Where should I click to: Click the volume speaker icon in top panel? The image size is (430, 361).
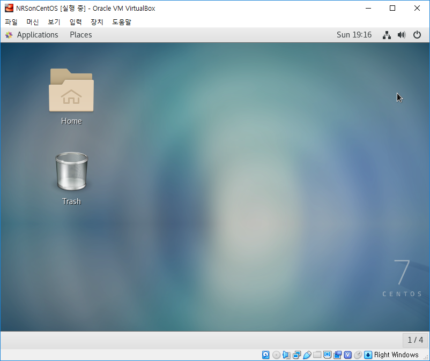coord(402,35)
